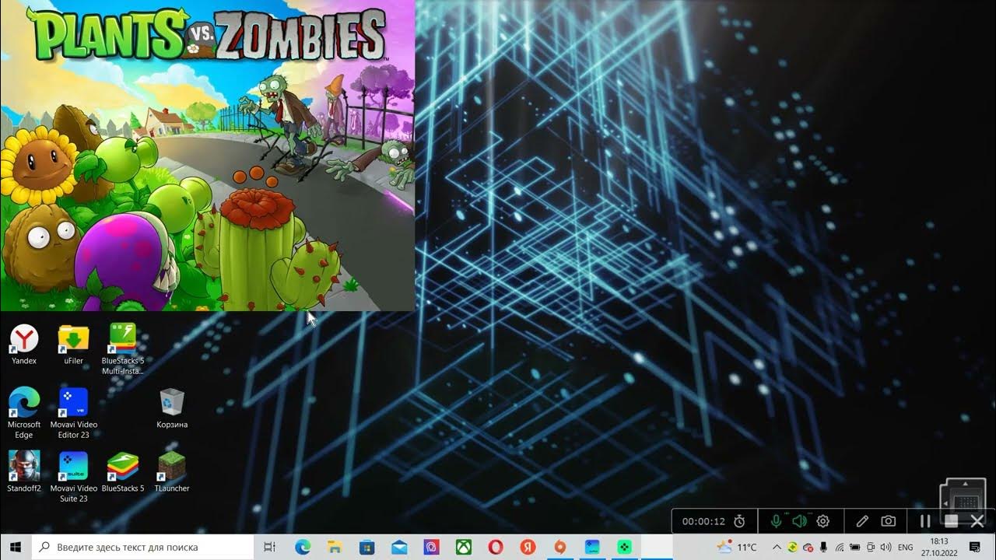Screen dimensions: 996x560
Task: Open the uFiler desktop shortcut
Action: 74,344
